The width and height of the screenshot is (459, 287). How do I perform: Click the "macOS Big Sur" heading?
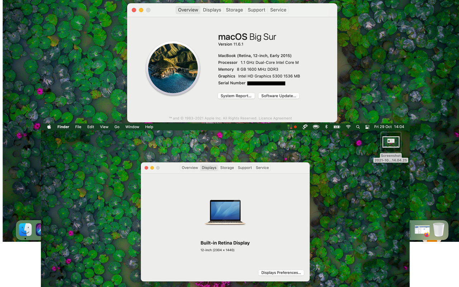(247, 37)
